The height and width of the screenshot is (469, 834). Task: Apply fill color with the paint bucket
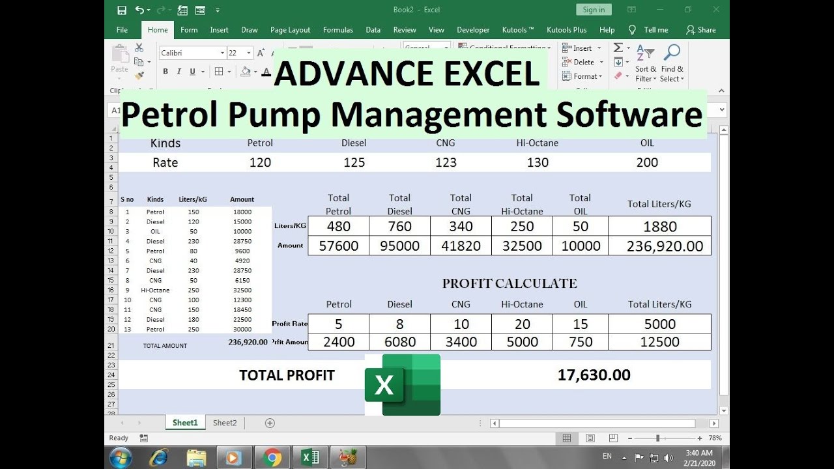point(246,72)
